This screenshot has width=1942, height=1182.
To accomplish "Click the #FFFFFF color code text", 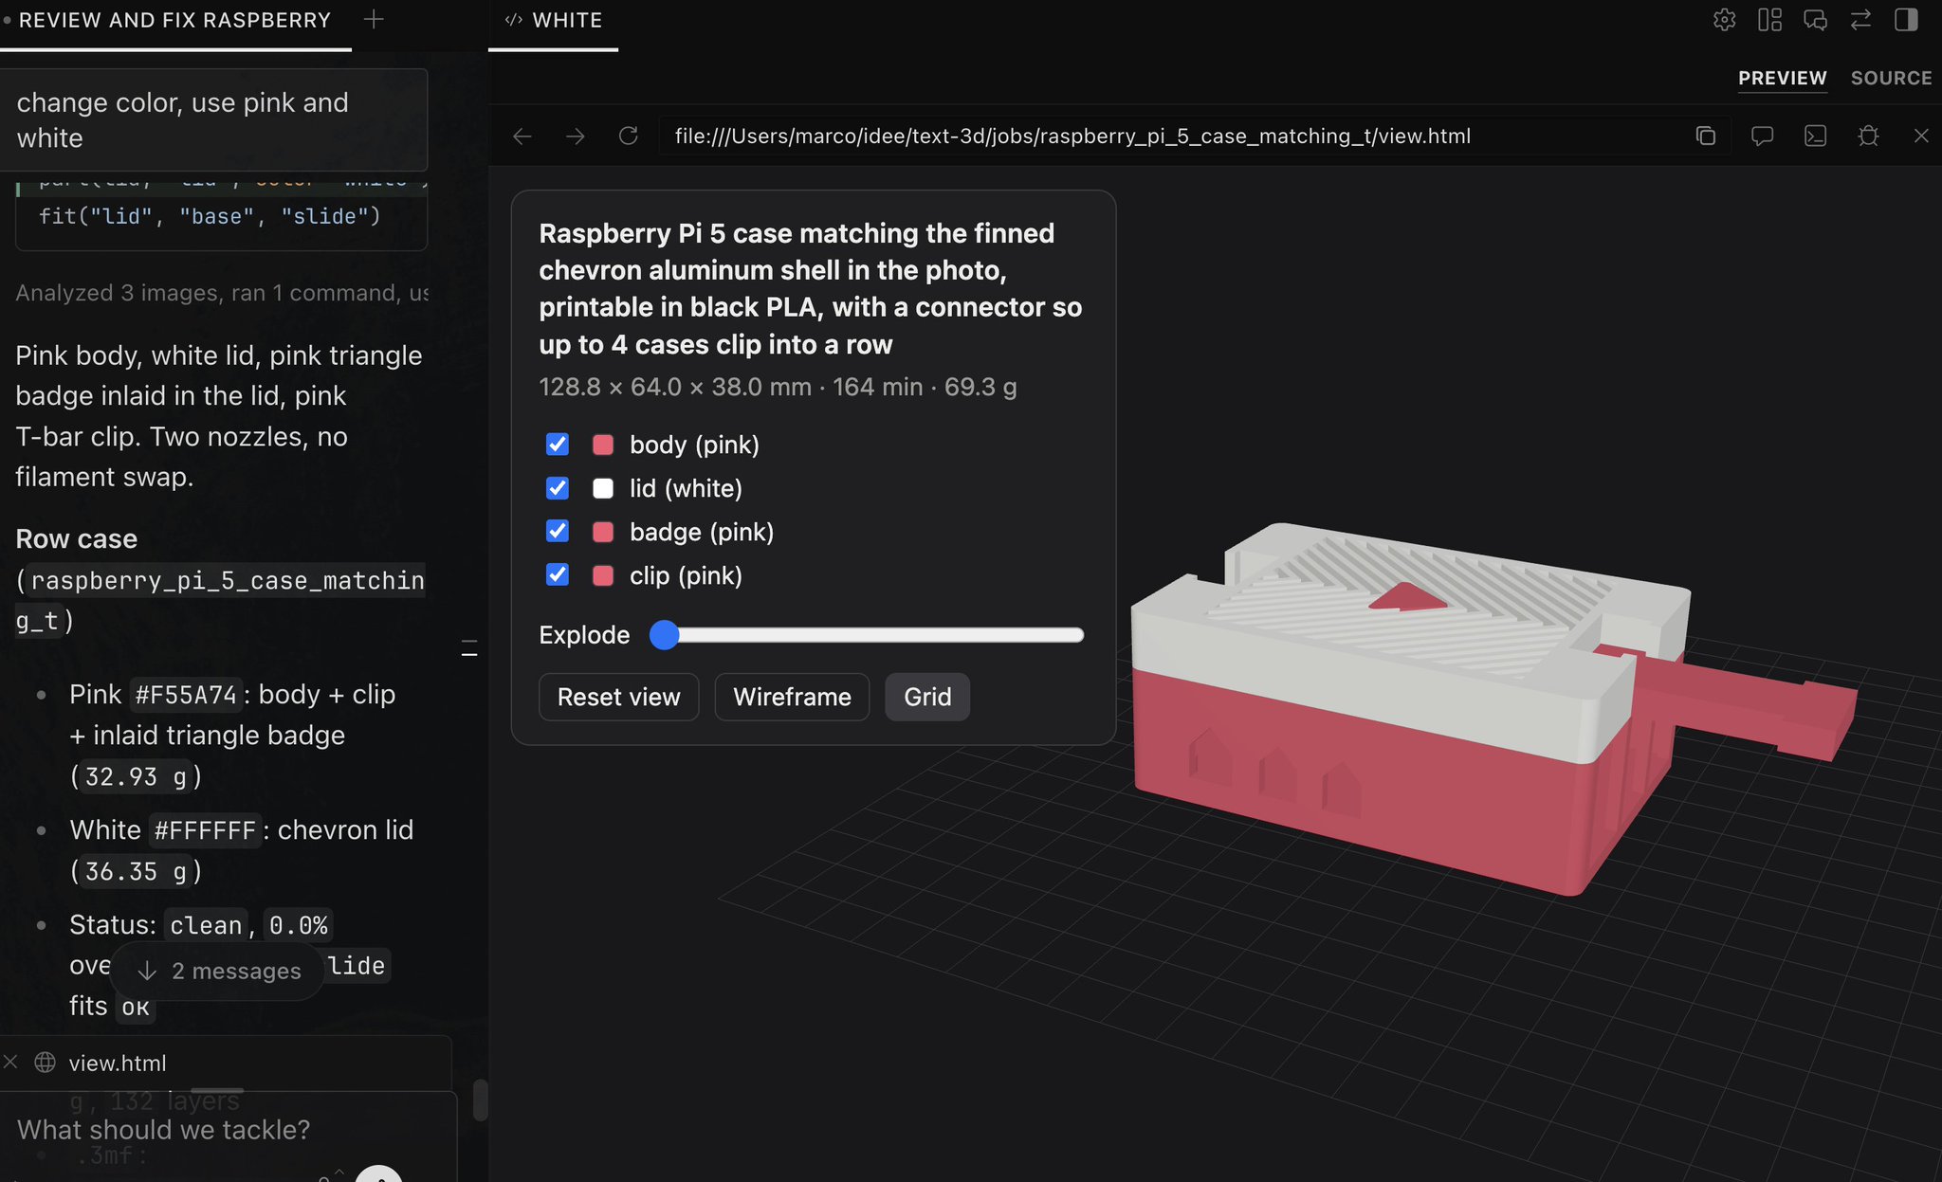I will tap(205, 831).
